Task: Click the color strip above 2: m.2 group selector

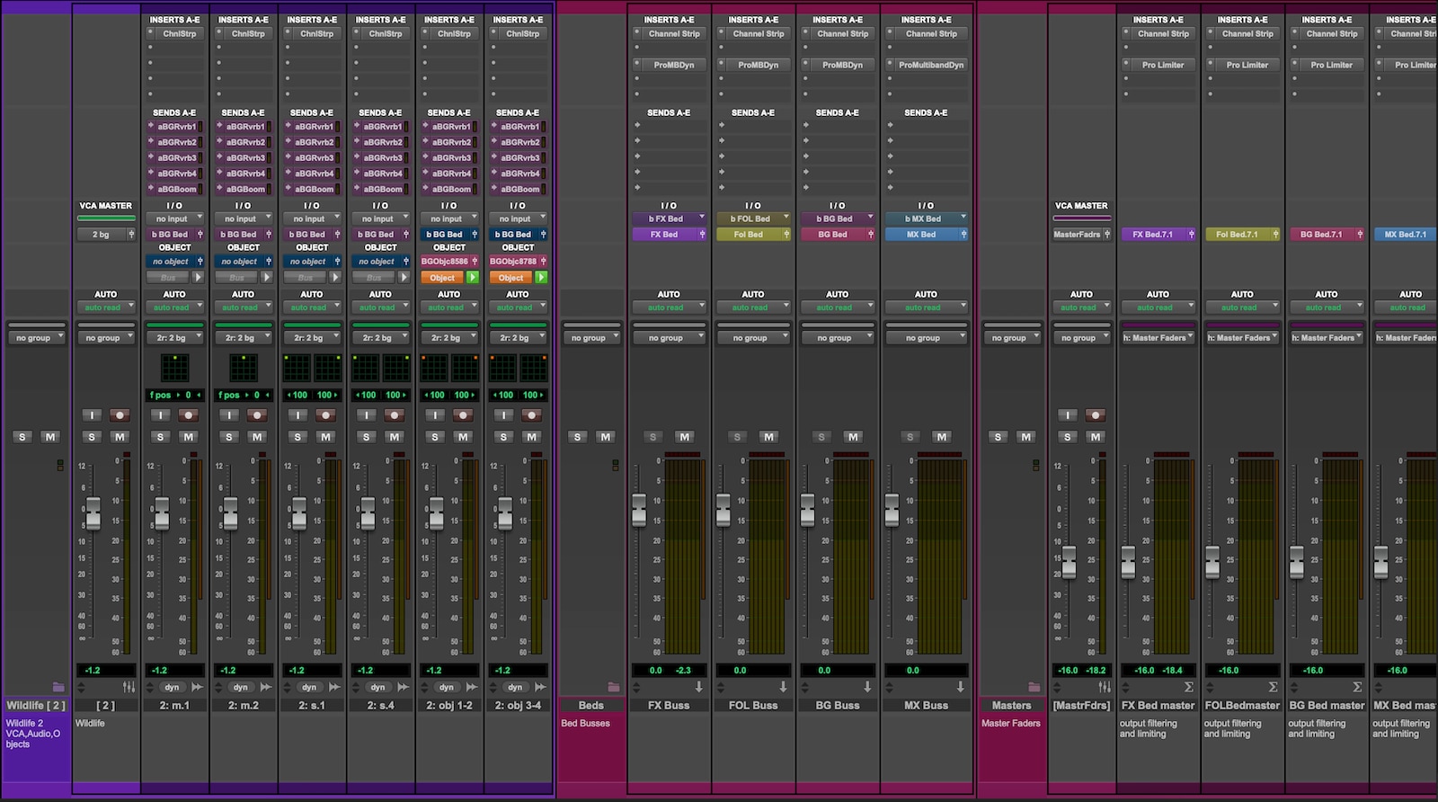Action: pyautogui.click(x=244, y=325)
